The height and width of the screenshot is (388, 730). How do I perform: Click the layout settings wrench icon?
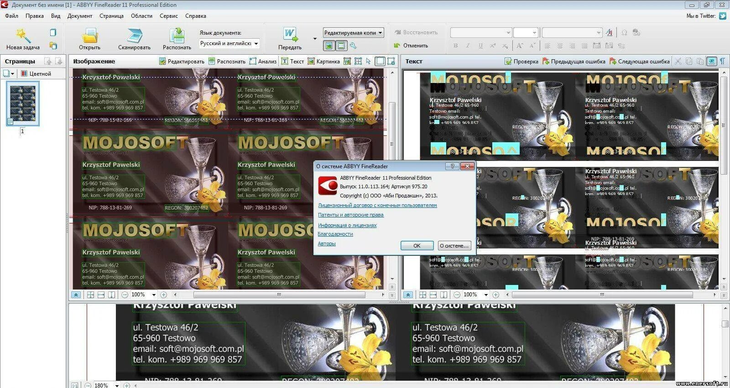click(353, 46)
